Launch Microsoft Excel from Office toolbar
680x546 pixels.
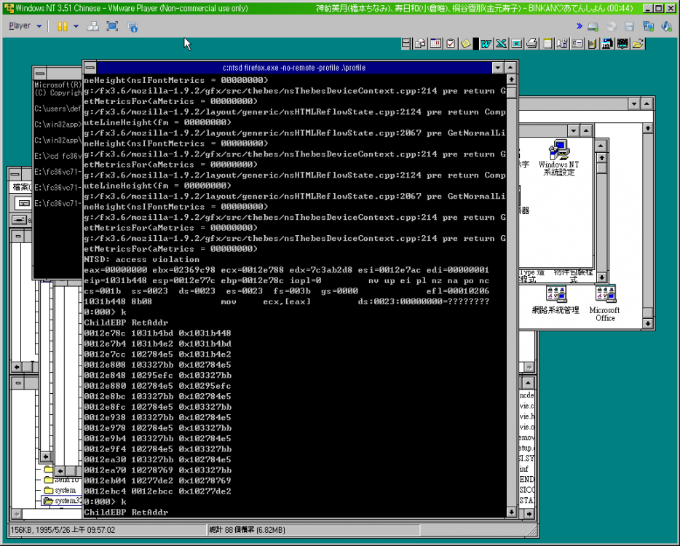click(x=501, y=44)
